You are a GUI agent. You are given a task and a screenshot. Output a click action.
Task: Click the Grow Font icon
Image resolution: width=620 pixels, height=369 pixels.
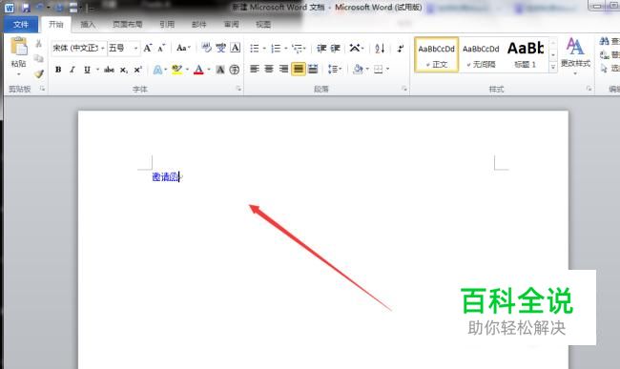click(148, 49)
